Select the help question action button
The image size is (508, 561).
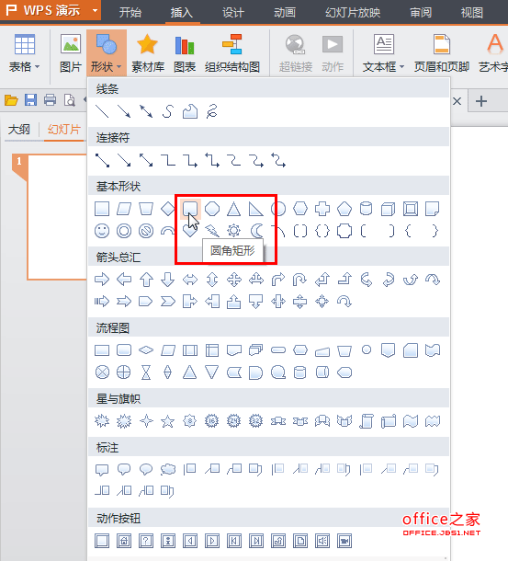pos(146,541)
